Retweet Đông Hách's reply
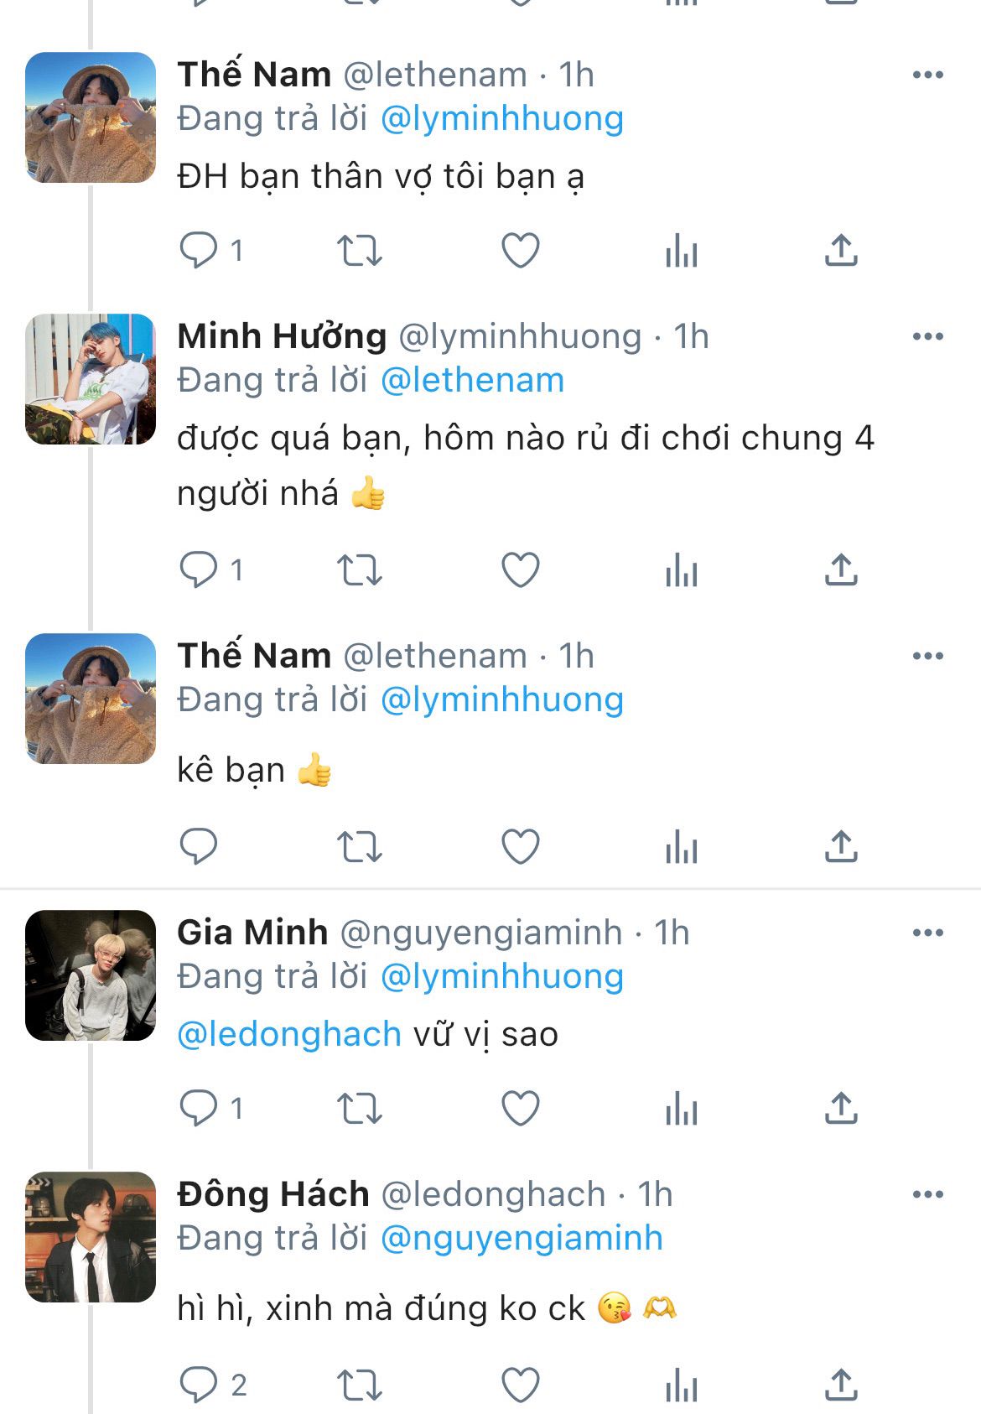 tap(359, 1385)
